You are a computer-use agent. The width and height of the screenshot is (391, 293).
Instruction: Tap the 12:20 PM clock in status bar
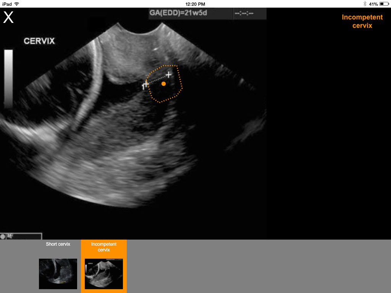(195, 4)
